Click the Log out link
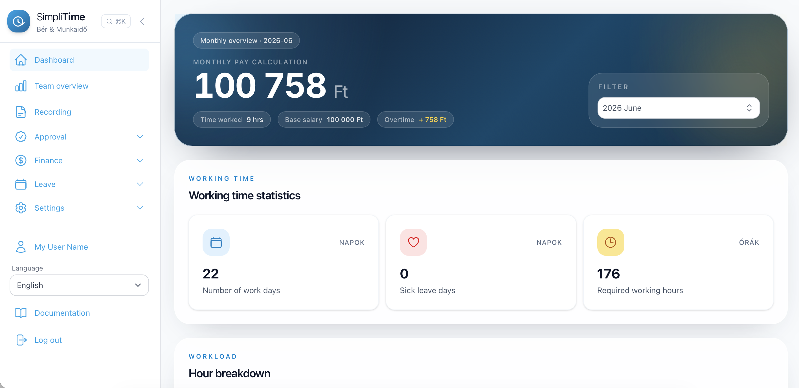The width and height of the screenshot is (799, 388). [x=48, y=340]
